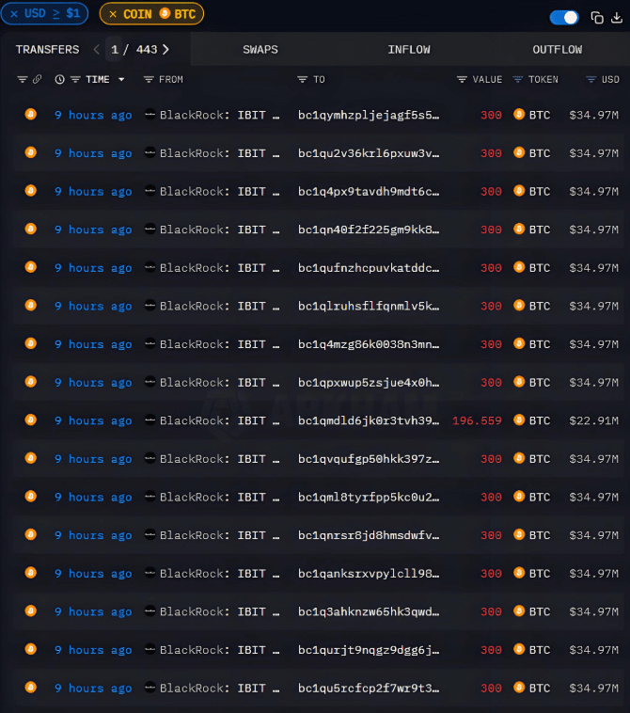Go to previous transfers page

coord(96,50)
